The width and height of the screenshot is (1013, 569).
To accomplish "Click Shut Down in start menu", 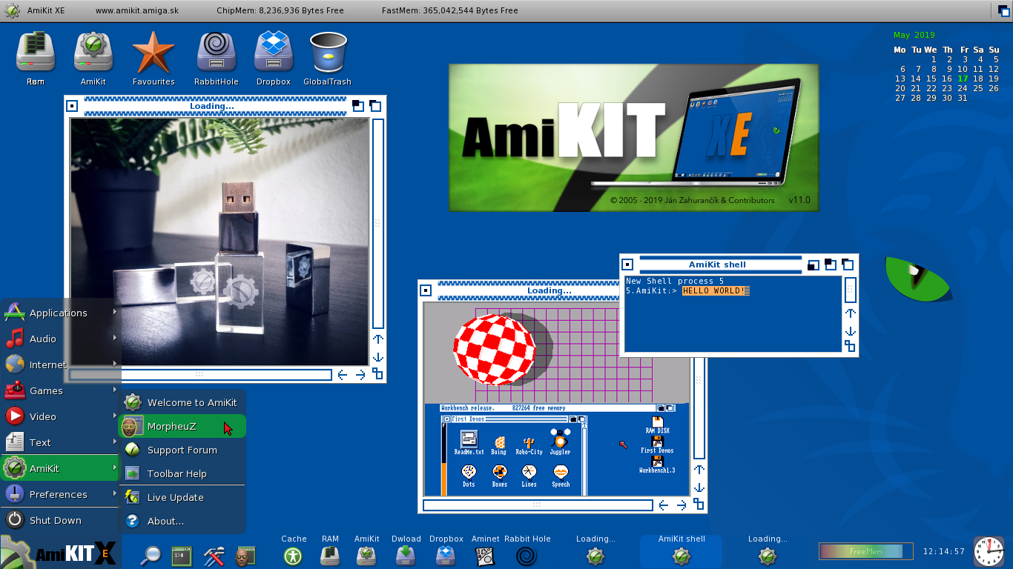I will 55,520.
